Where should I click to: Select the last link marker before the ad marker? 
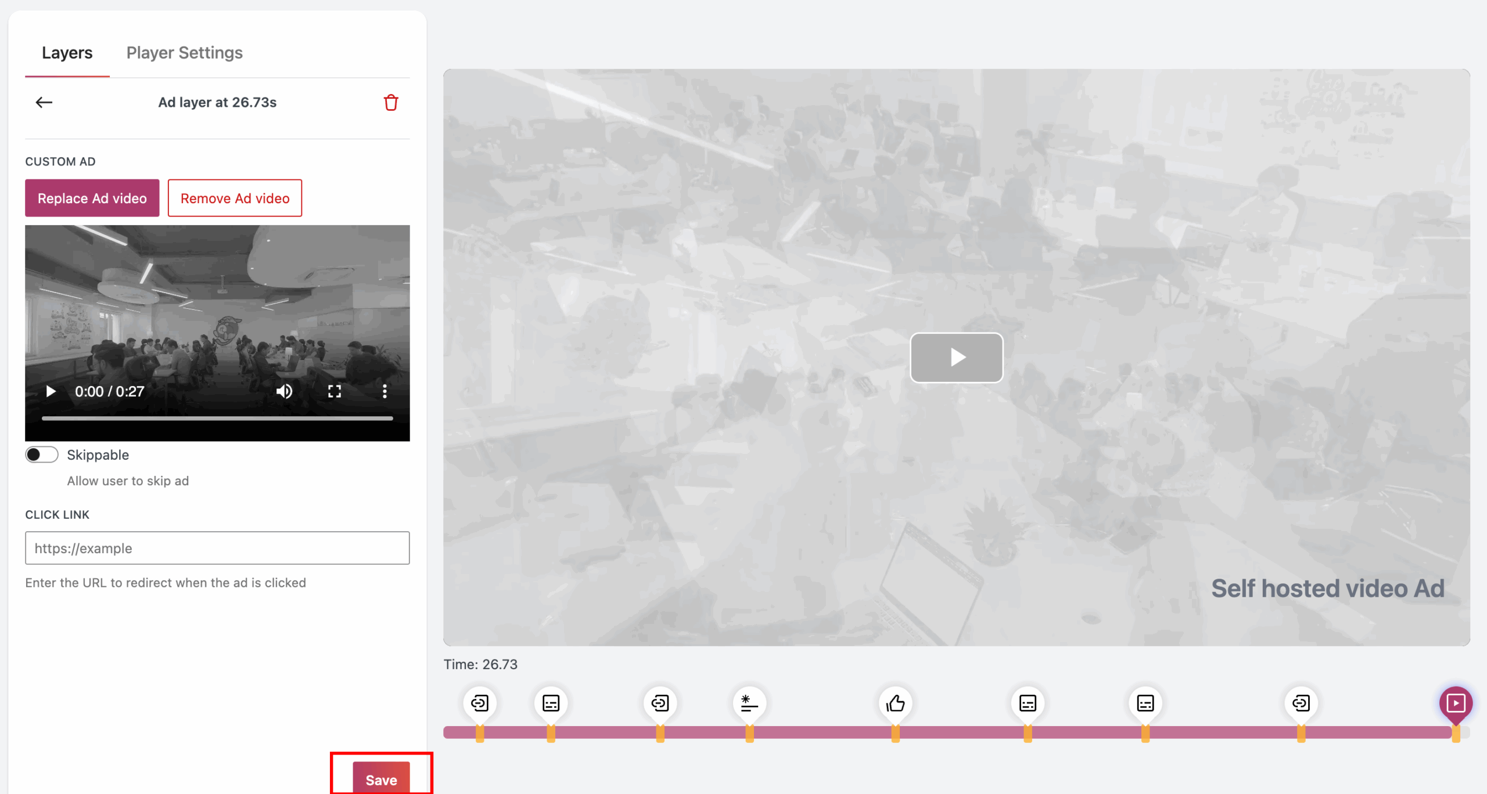1301,703
